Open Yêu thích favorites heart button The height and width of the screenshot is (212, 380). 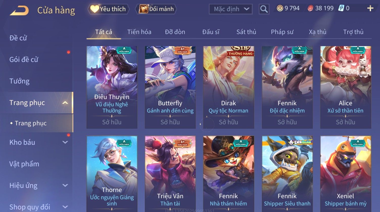click(108, 9)
